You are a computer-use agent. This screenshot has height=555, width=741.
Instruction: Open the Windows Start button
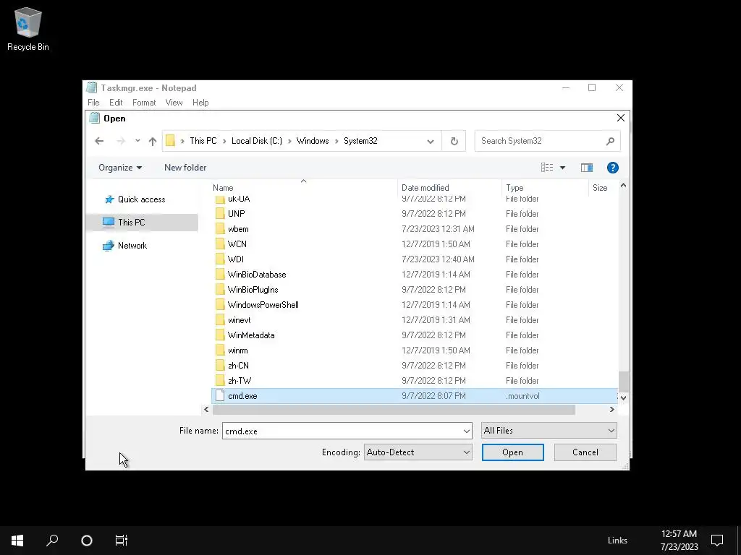17,541
